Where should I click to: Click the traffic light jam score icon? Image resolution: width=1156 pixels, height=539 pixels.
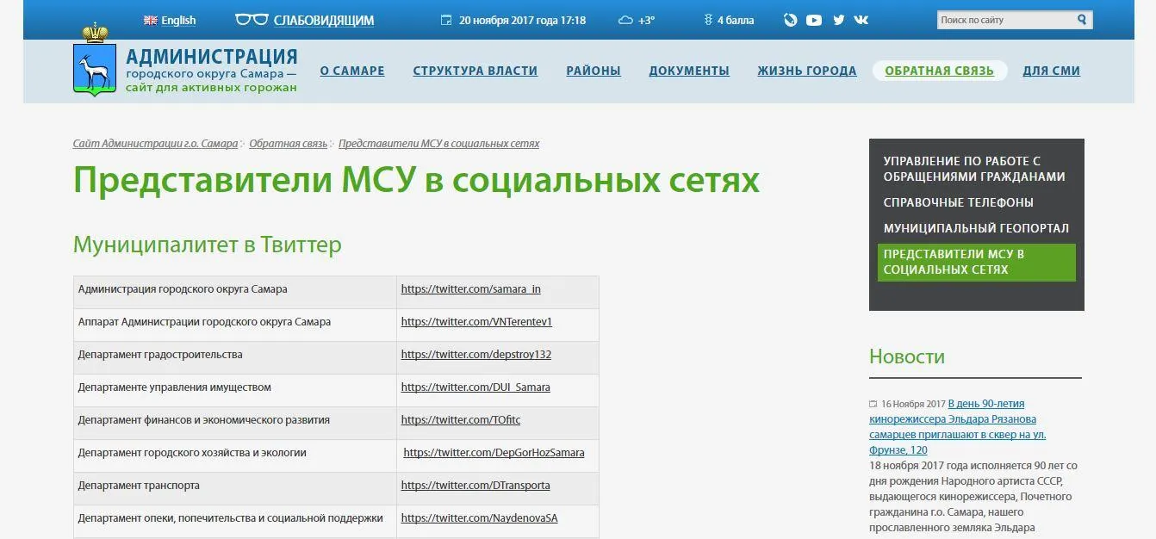click(708, 20)
